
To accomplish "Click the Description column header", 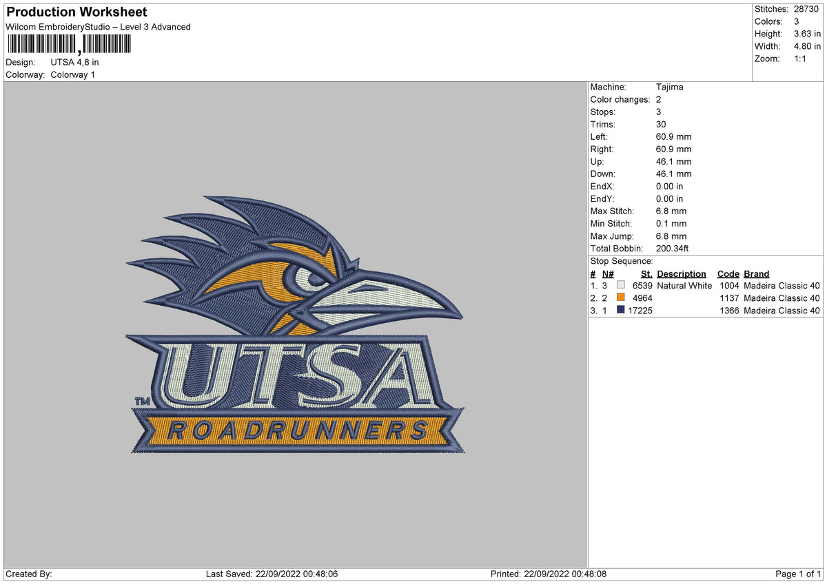I will 681,273.
